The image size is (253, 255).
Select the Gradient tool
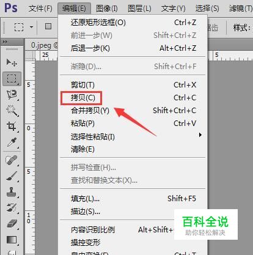tap(12, 240)
